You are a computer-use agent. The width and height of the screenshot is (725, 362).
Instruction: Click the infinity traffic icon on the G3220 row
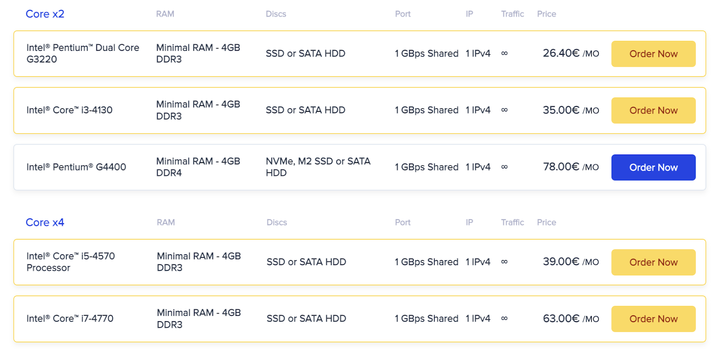coord(504,53)
